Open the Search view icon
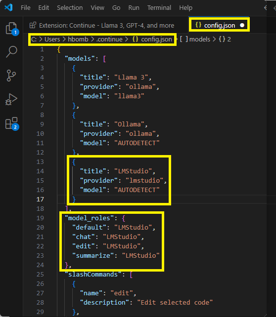This screenshot has height=317, width=276. click(x=11, y=51)
